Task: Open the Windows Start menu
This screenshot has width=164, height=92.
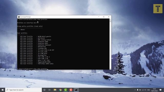Action: click(3, 90)
